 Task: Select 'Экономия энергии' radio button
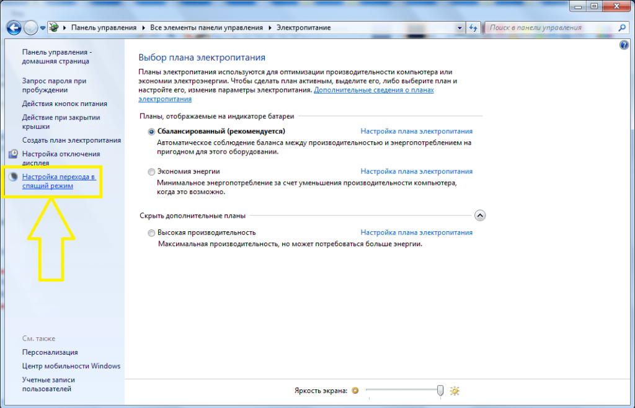[151, 172]
